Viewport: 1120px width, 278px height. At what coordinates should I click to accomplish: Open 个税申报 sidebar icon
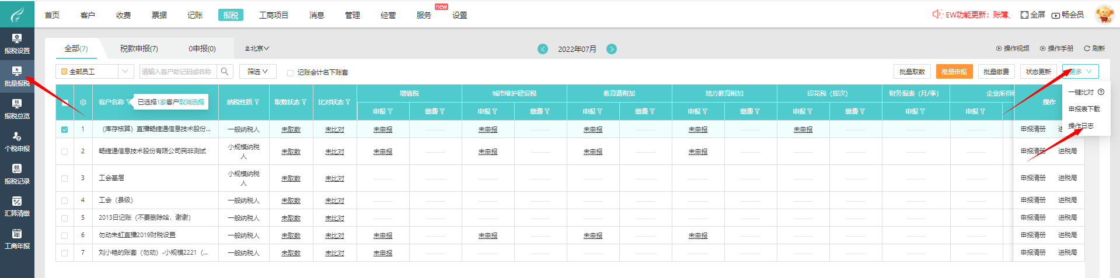click(17, 142)
